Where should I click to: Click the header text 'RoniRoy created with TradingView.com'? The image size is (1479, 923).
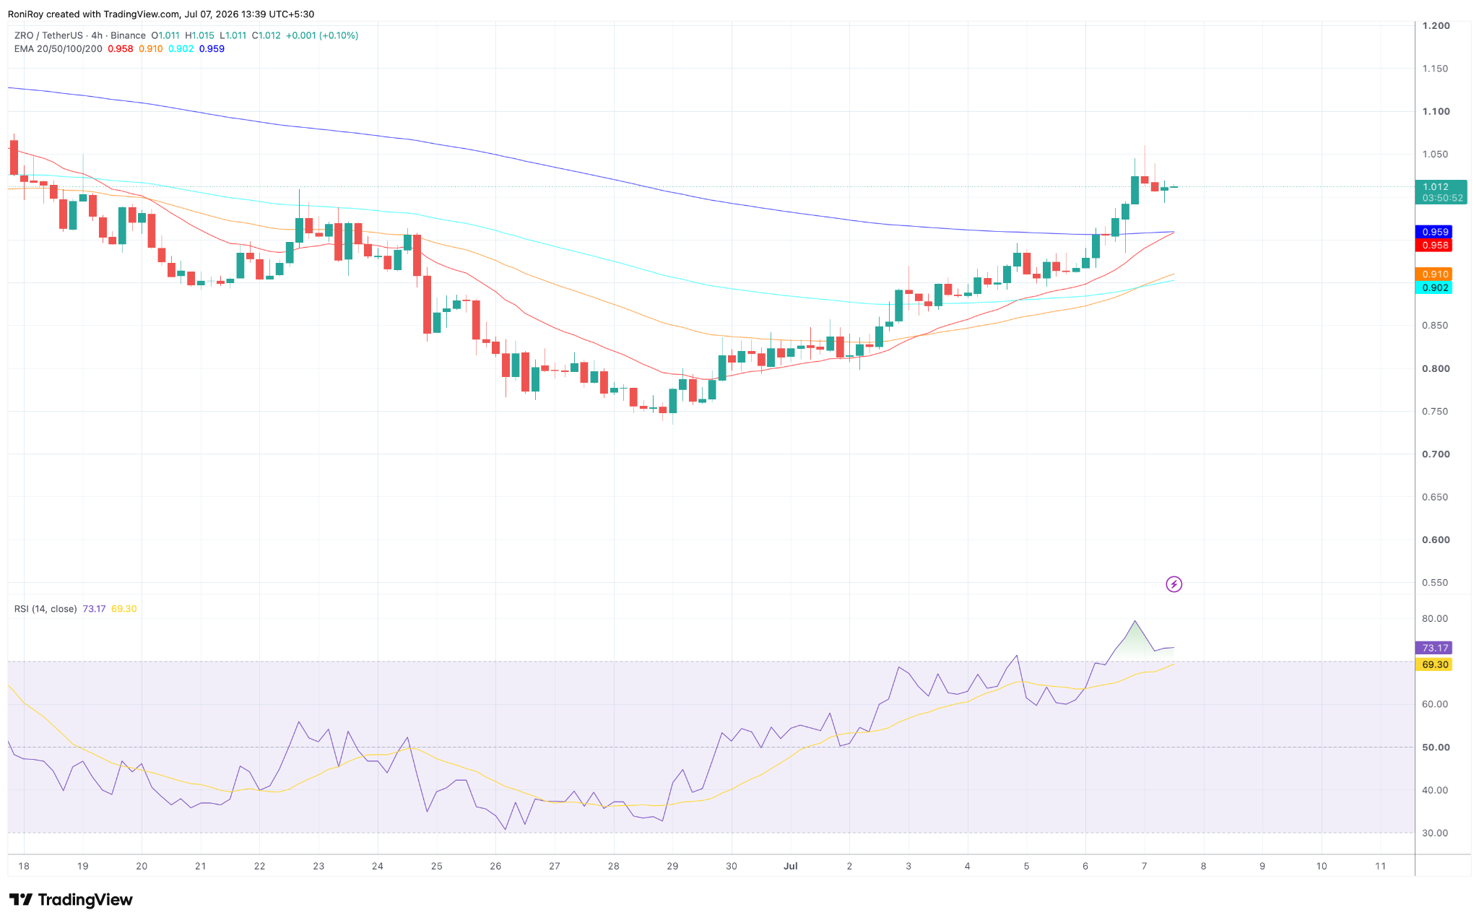click(94, 14)
